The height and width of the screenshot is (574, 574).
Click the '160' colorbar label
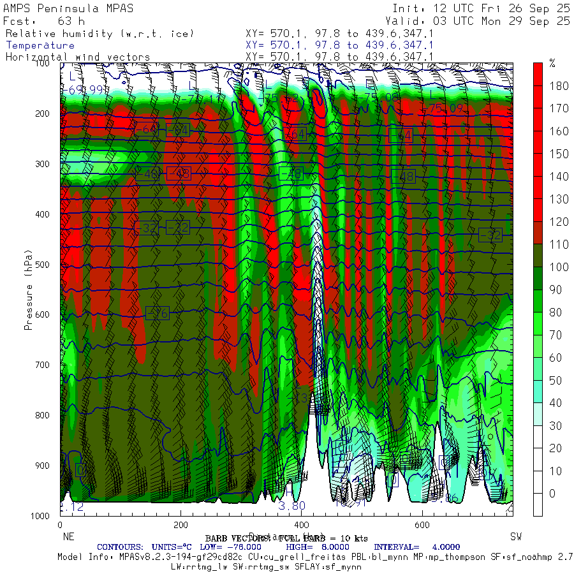pos(559,131)
